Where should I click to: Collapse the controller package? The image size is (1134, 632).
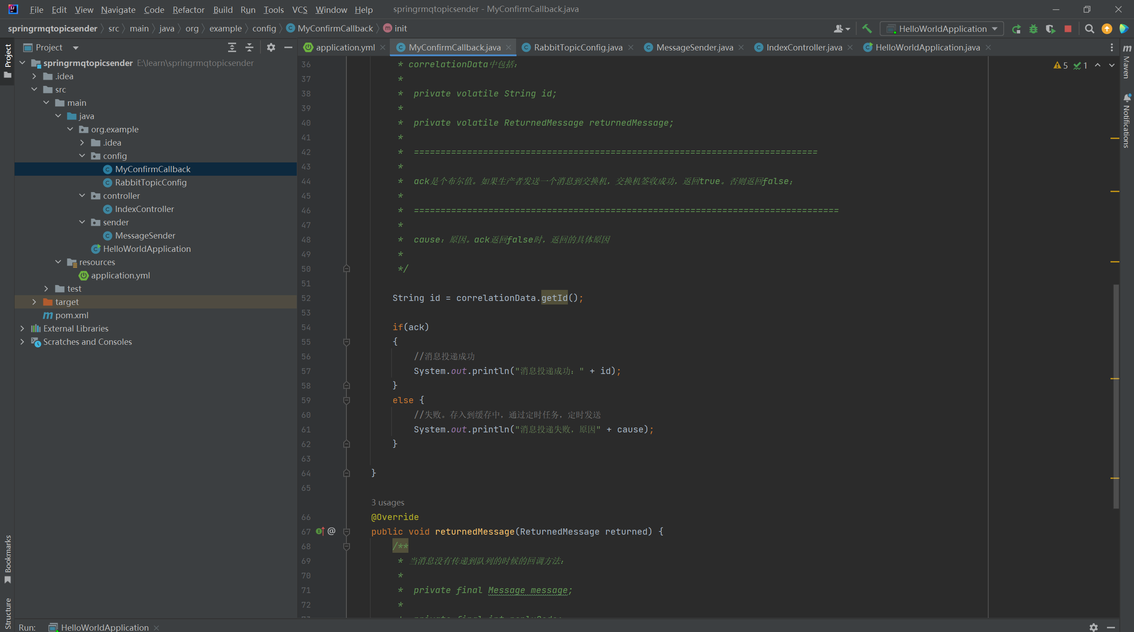[82, 196]
